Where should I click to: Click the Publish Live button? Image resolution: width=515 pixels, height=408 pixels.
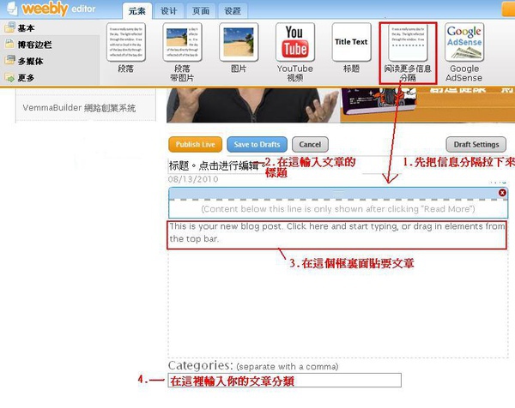coord(196,144)
